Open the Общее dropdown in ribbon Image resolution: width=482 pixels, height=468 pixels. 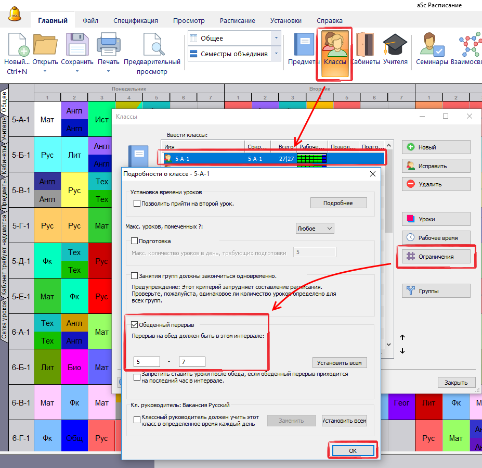[233, 38]
